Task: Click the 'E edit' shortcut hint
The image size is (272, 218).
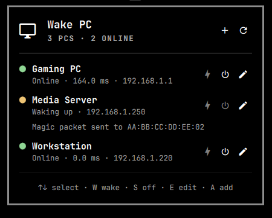Action: click(183, 188)
